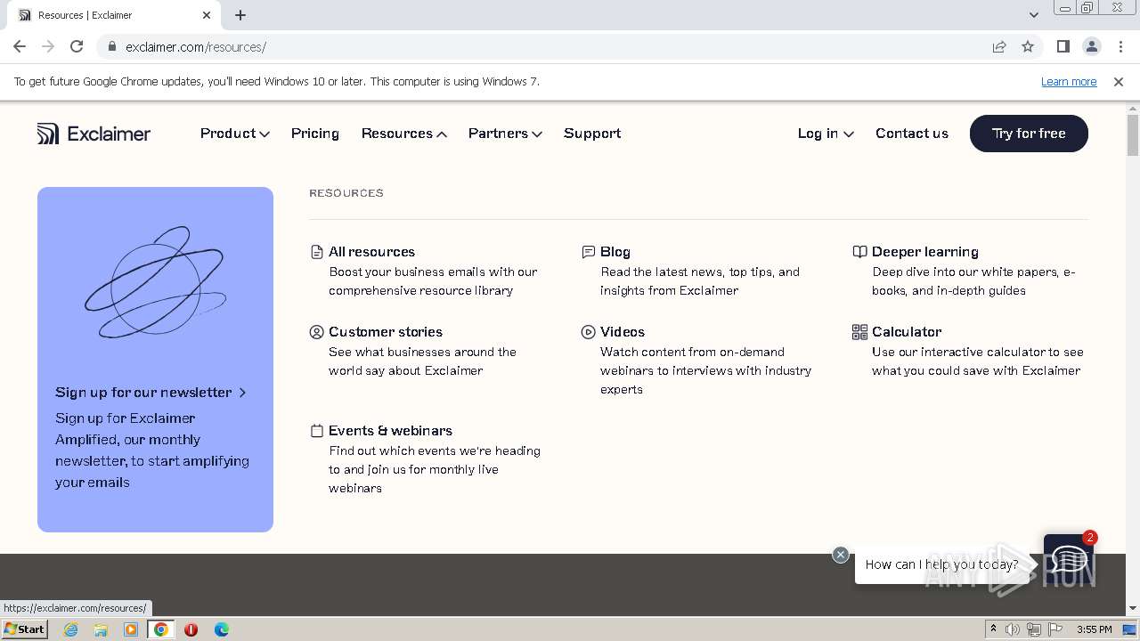The image size is (1140, 641).
Task: Close the Resources | Exclaimer tab
Action: pos(207,15)
